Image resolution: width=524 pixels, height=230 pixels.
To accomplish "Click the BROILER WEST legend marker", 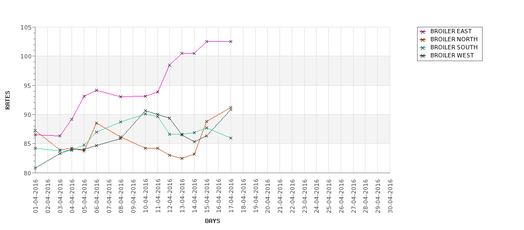I will (x=423, y=56).
